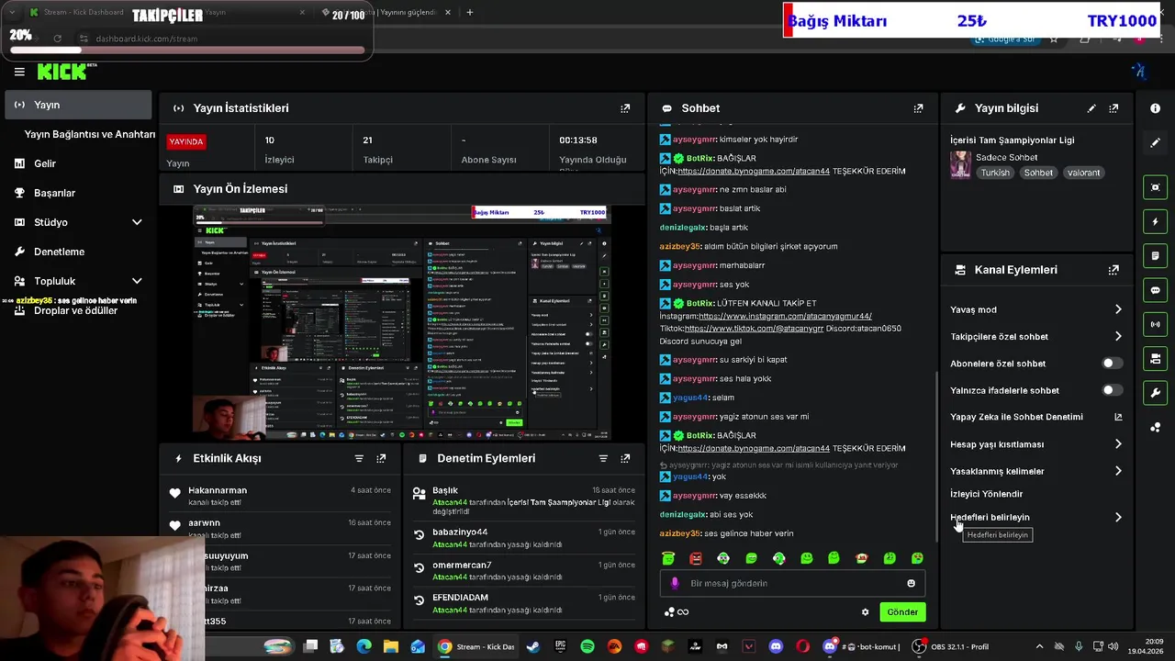Screen dimensions: 1175x661
Task: Select the İzleyici Yönlendir action
Action: [x=986, y=494]
